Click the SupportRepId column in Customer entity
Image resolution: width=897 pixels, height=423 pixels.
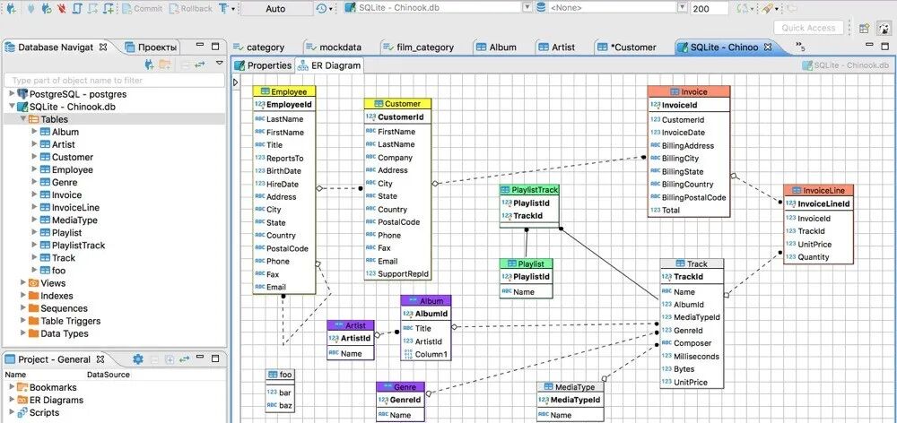[x=397, y=274]
